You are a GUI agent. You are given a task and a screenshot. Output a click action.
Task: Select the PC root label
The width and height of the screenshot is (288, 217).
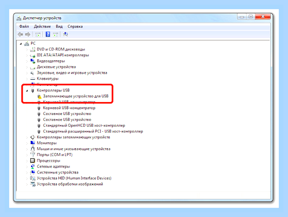[33, 44]
